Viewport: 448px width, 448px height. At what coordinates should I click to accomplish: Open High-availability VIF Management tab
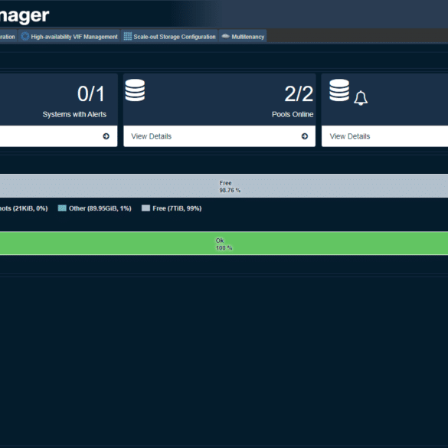[x=69, y=37]
